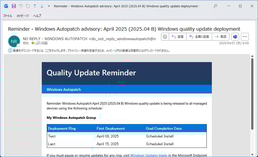
Task: Click the Deployment Ring column header
Action: (62, 129)
